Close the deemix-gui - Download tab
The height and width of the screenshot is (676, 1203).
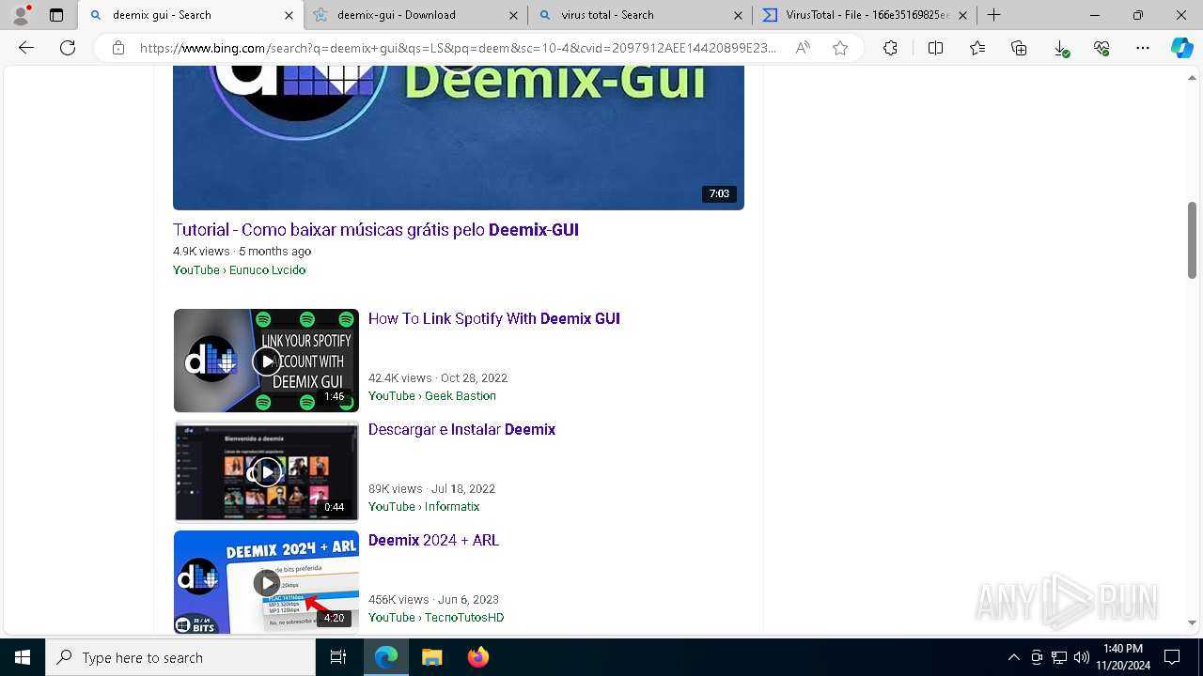point(513,15)
